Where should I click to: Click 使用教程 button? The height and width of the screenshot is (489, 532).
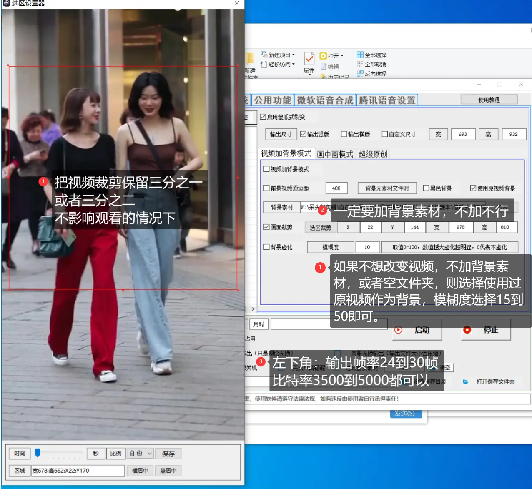[x=489, y=100]
